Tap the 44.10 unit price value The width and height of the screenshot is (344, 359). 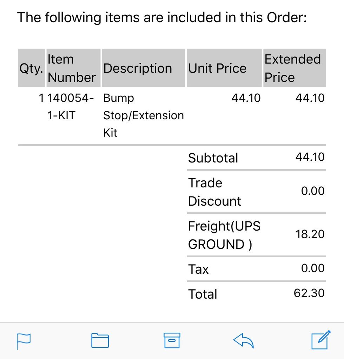tap(246, 98)
